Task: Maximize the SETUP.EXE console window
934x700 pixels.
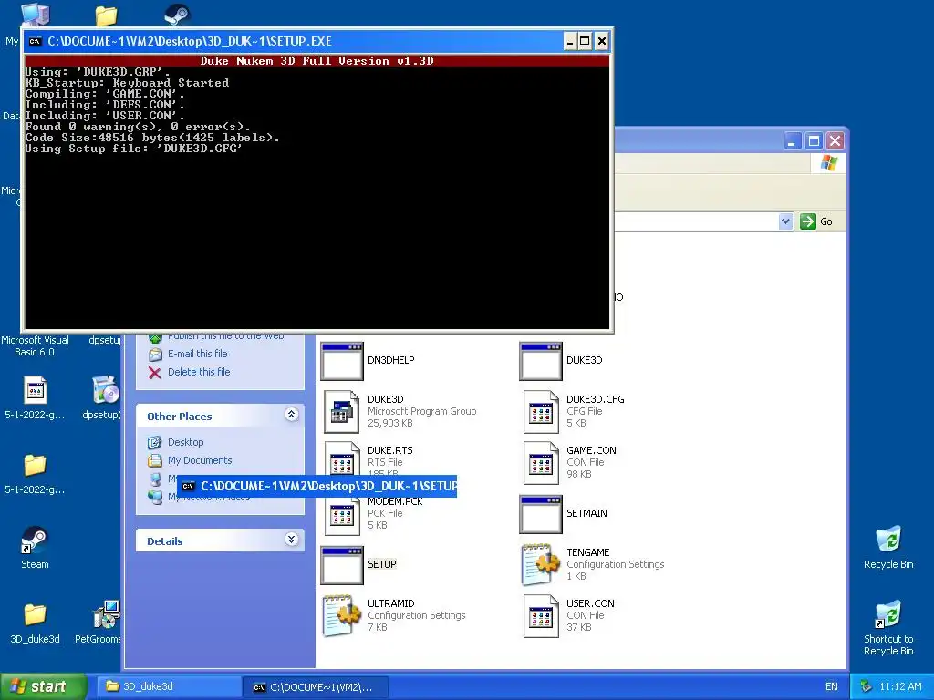Action: (585, 41)
